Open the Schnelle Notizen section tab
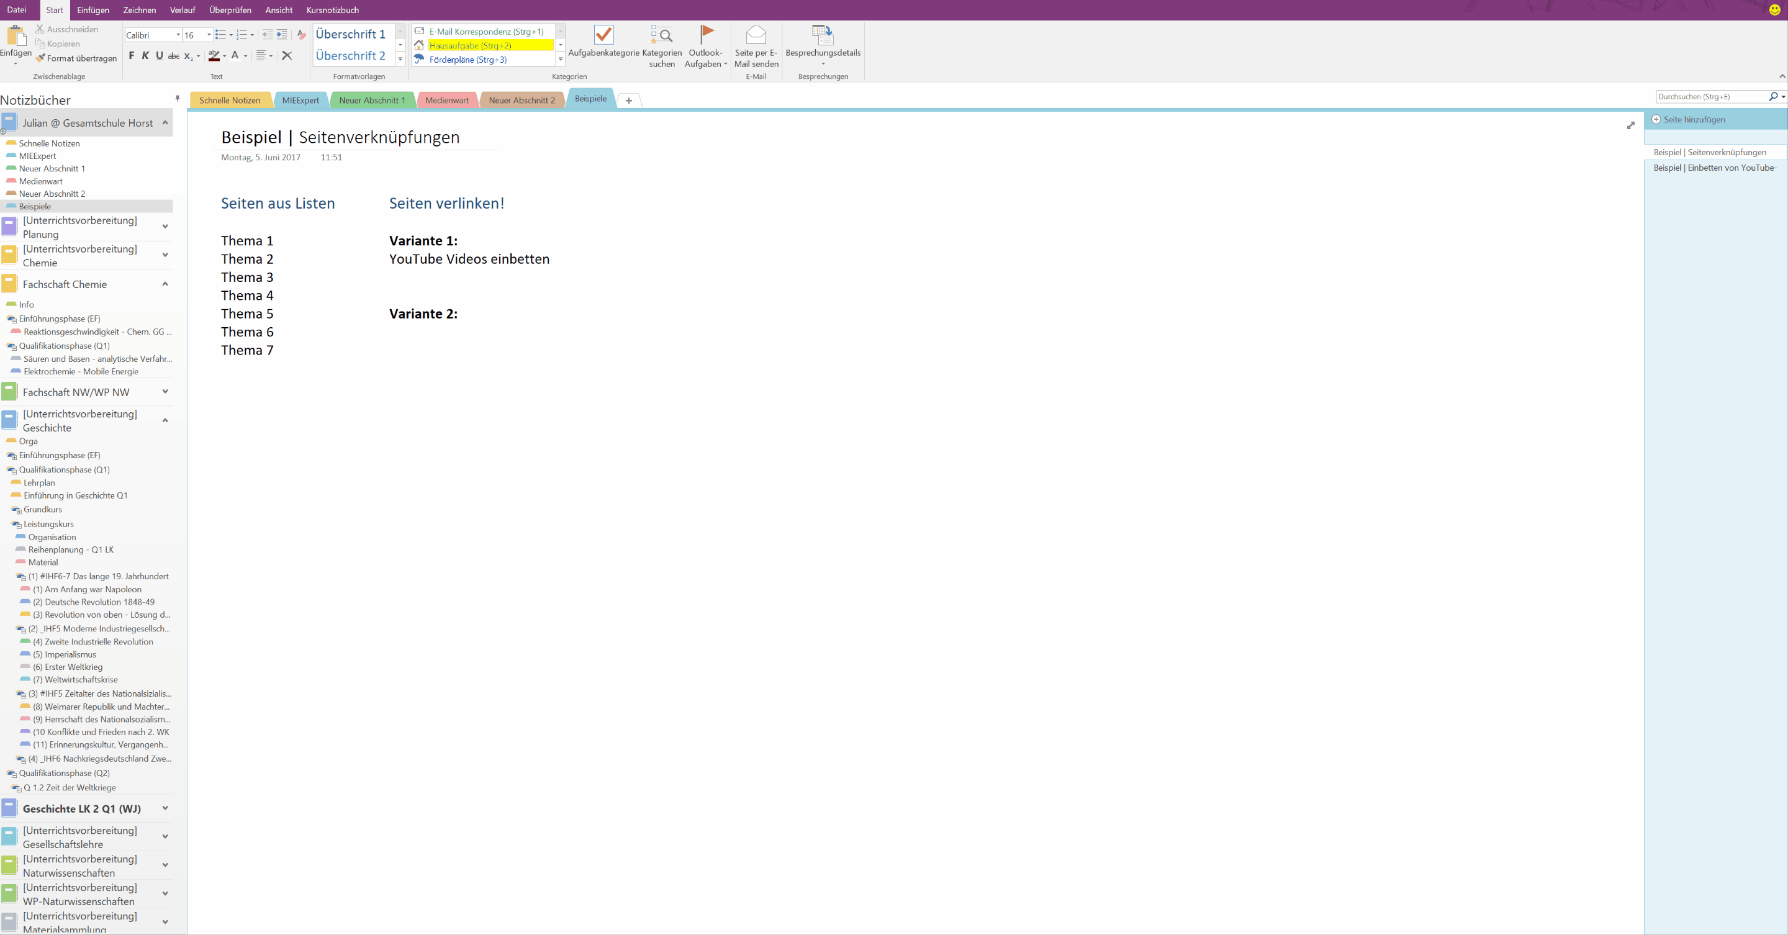The width and height of the screenshot is (1788, 935). (x=230, y=101)
